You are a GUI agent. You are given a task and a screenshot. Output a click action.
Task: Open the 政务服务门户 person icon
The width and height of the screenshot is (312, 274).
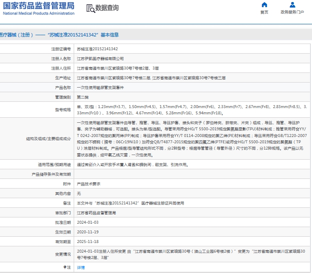tap(292, 5)
